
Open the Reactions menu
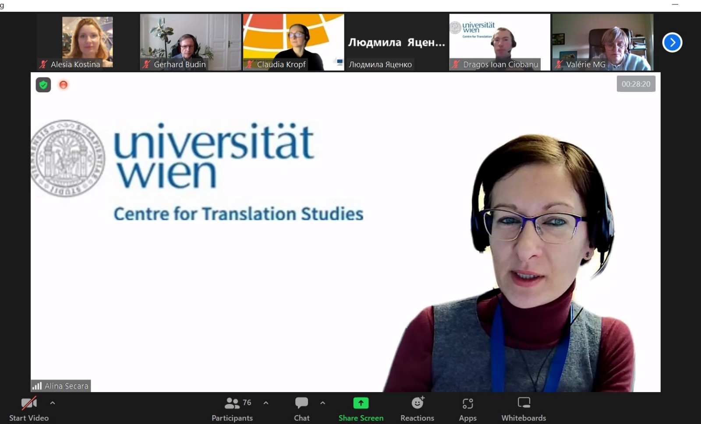pyautogui.click(x=417, y=410)
